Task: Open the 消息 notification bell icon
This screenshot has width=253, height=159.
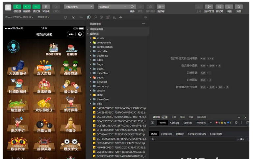Action: coord(239,7)
